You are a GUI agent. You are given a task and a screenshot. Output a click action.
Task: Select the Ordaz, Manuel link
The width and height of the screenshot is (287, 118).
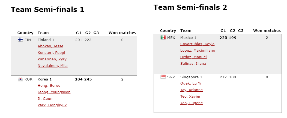pyautogui.click(x=193, y=57)
